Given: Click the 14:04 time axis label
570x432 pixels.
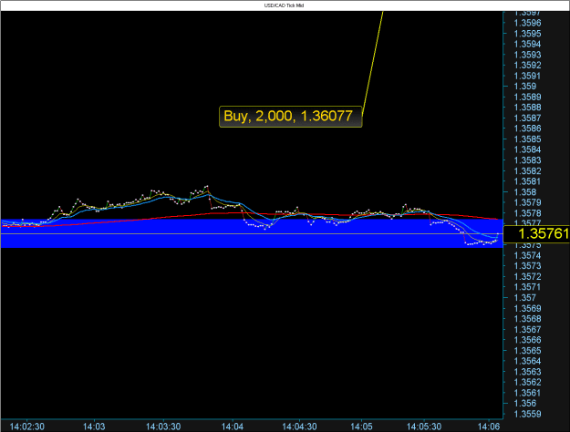Looking at the screenshot, I should [233, 427].
